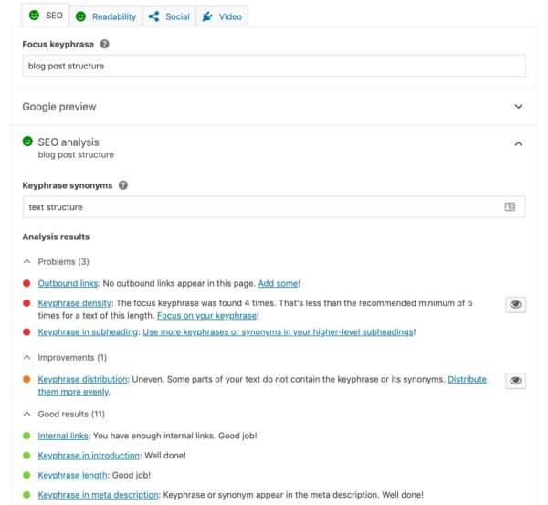Open the Keyphrase length link
Viewport: 548px width, 505px height.
(x=72, y=475)
